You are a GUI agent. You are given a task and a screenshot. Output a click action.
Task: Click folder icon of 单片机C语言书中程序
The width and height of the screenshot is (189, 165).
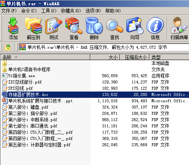(4, 69)
